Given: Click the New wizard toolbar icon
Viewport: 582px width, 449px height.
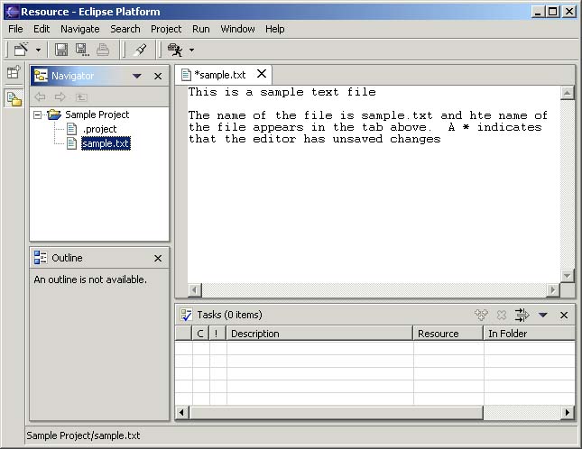Looking at the screenshot, I should tap(21, 50).
